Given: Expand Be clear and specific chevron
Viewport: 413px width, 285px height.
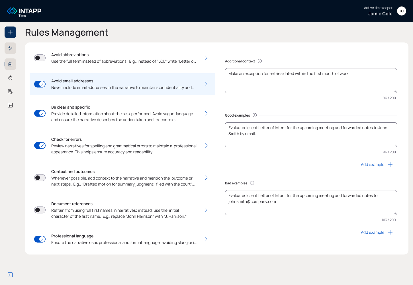Looking at the screenshot, I should point(206,113).
